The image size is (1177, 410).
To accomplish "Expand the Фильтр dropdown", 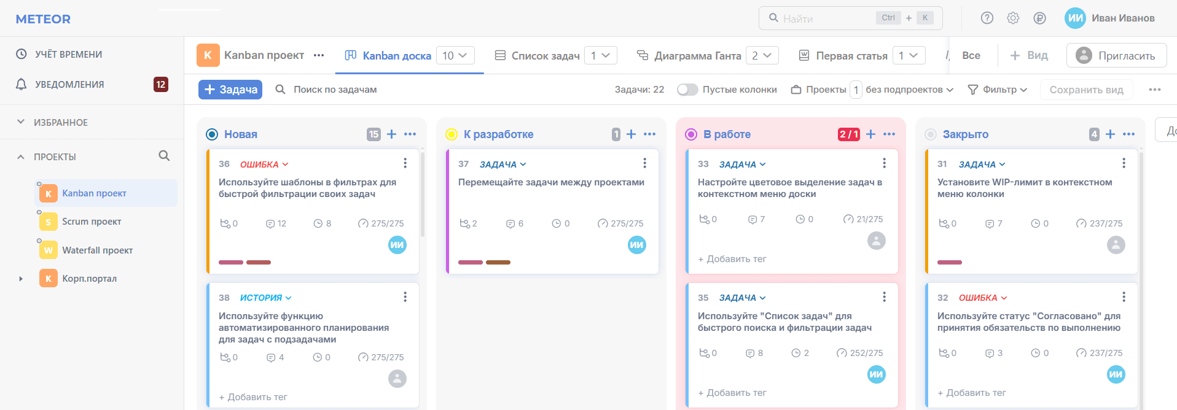I will [x=998, y=90].
